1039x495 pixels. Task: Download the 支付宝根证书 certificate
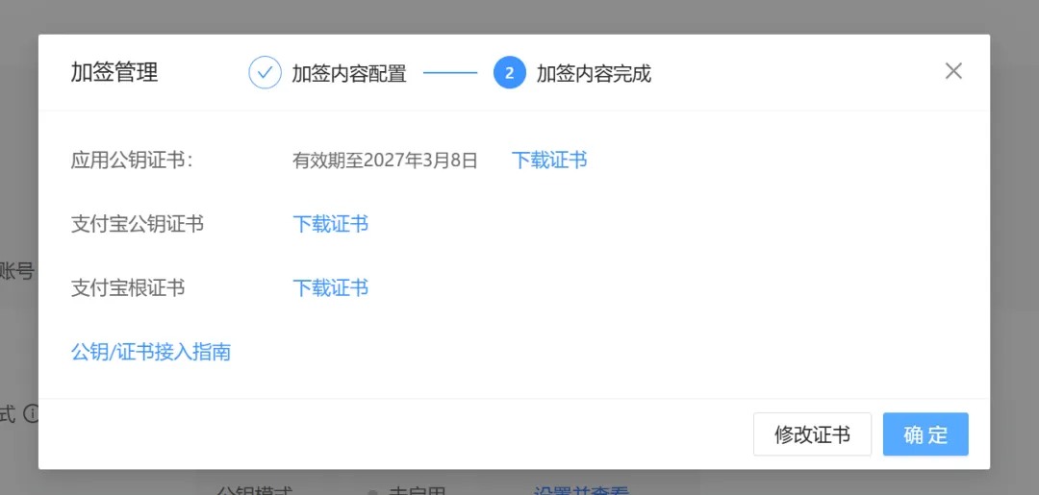(x=331, y=288)
